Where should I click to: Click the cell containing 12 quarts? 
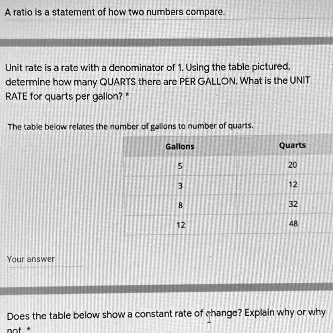coord(293,185)
